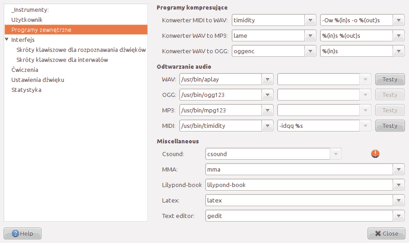This screenshot has height=243, width=409.
Task: Click the Help button
Action: (22, 233)
